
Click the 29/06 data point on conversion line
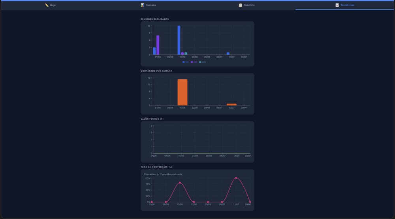coord(208,202)
